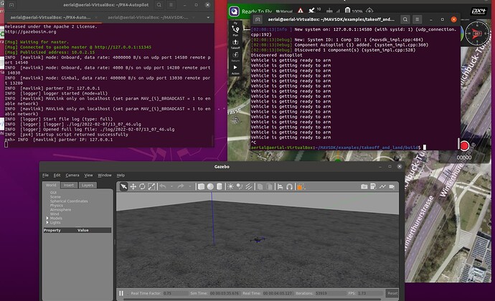This screenshot has width=495, height=301.
Task: Click the QGroundControl Takeoff button
Action: pyautogui.click(x=235, y=44)
